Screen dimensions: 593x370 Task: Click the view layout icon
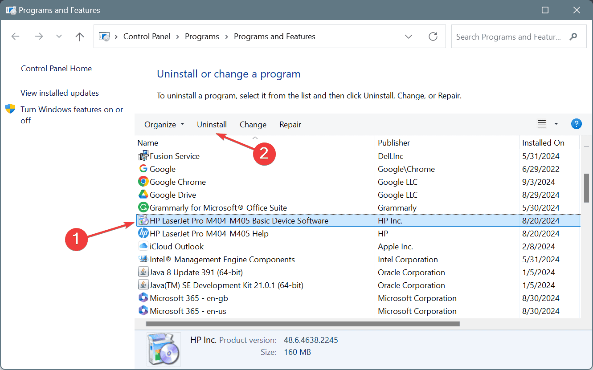[x=542, y=124]
